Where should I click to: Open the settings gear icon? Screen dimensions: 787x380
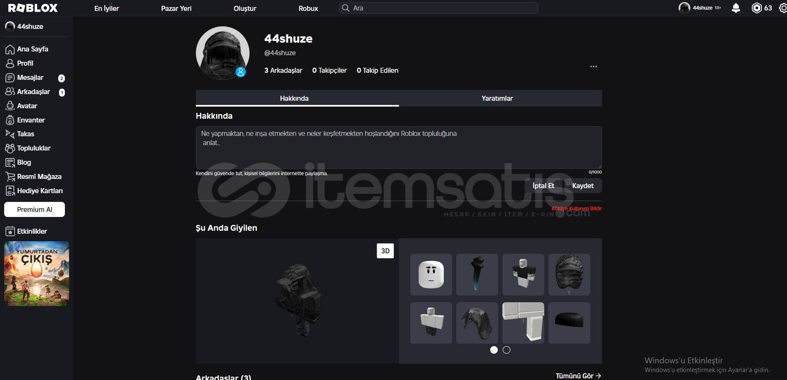click(x=783, y=8)
